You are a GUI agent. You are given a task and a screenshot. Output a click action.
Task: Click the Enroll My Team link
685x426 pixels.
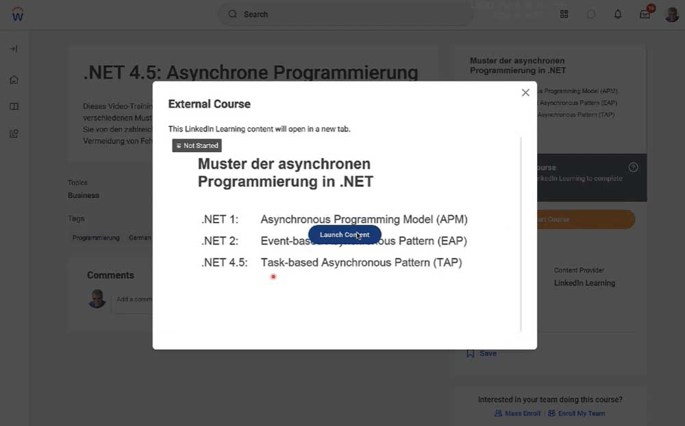(582, 413)
